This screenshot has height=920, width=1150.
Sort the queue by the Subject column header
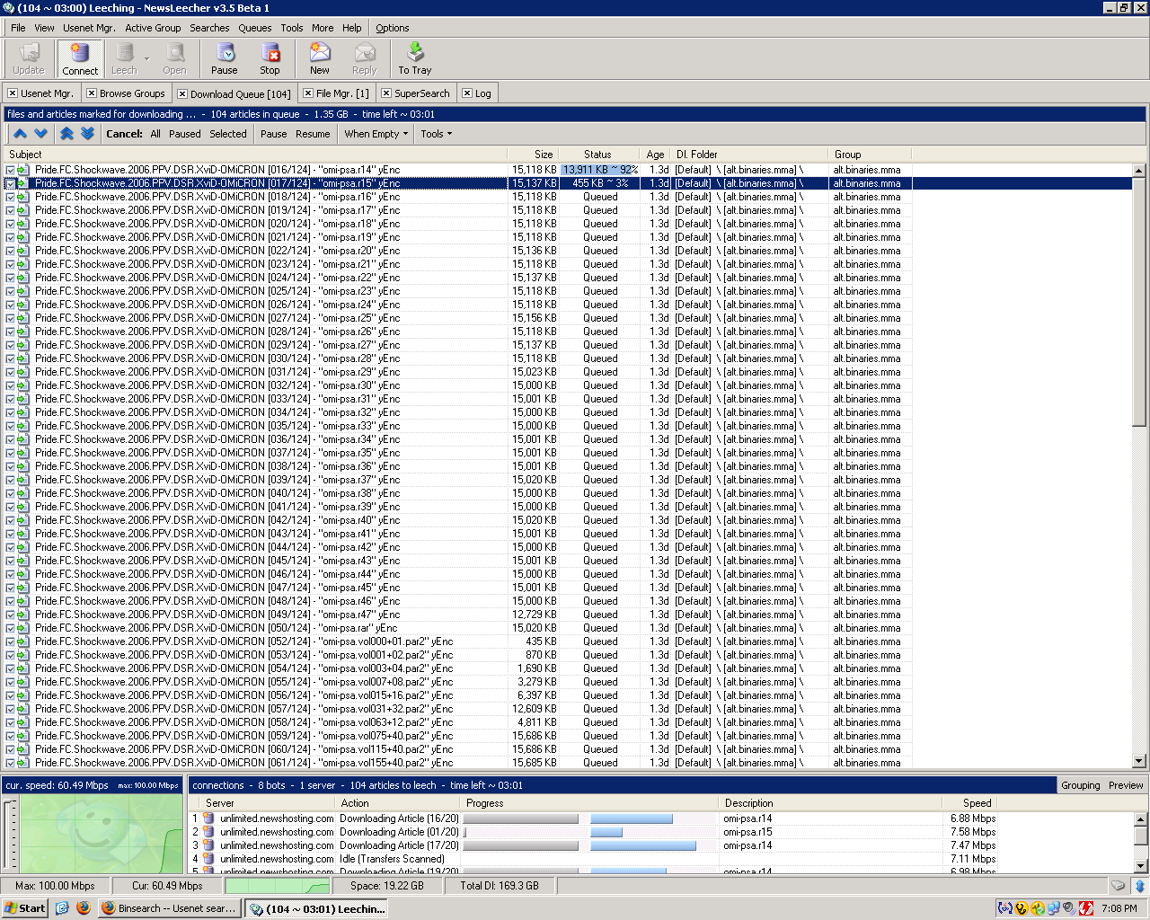256,155
